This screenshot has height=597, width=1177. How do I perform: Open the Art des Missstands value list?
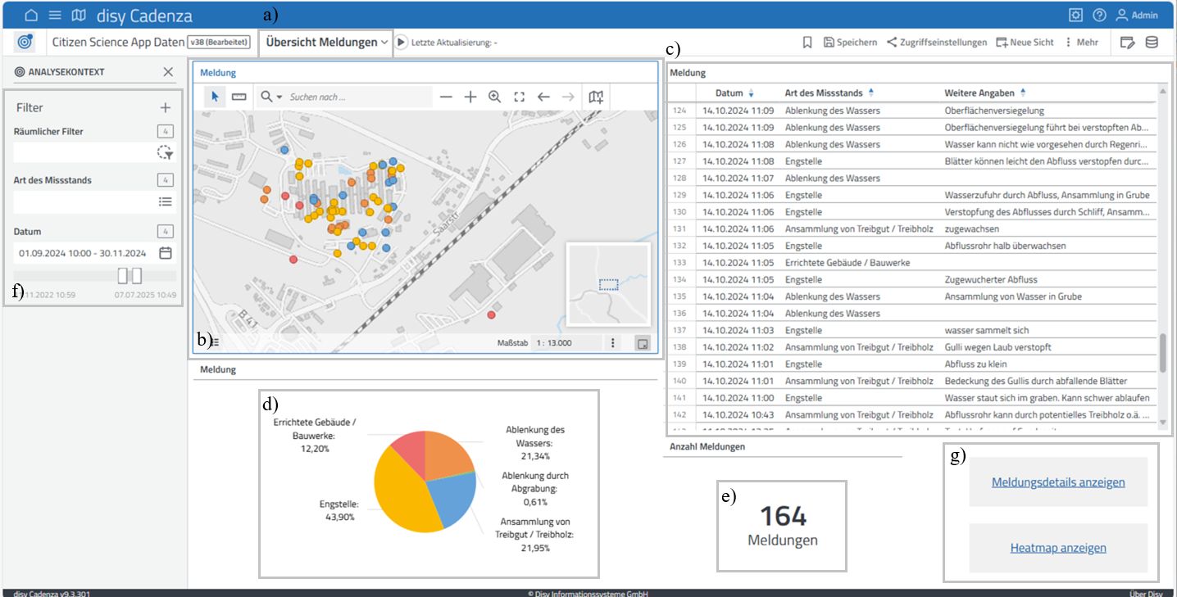pyautogui.click(x=165, y=201)
